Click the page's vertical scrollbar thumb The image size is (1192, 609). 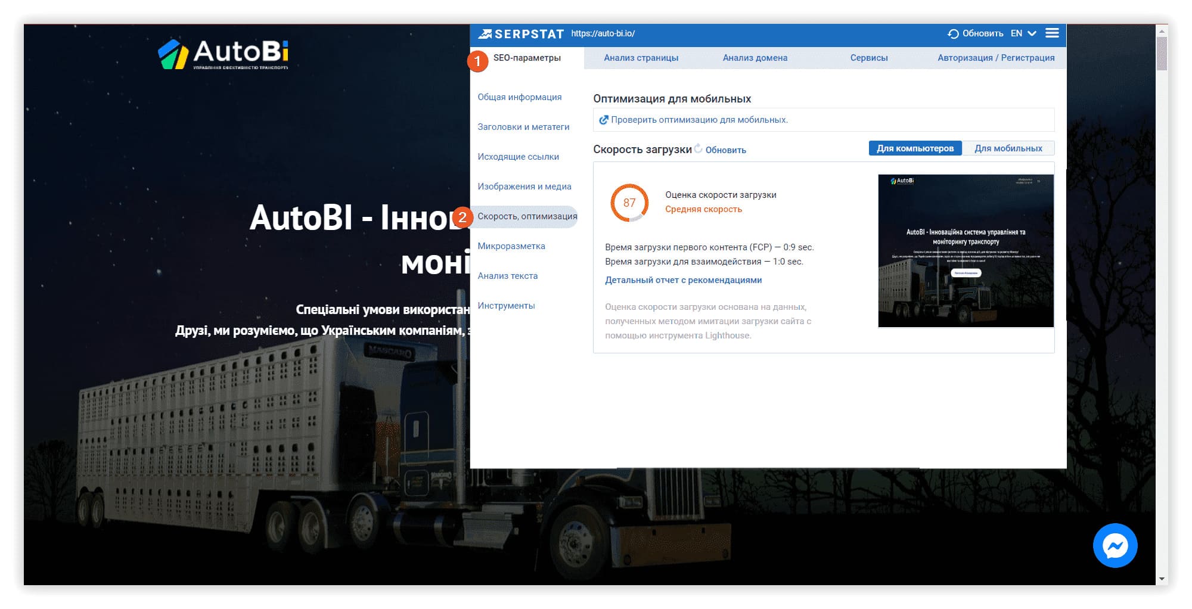click(x=1162, y=53)
